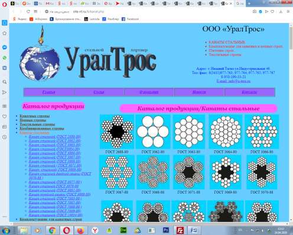Open the Главная navigation item
The image size is (293, 235).
48,92
